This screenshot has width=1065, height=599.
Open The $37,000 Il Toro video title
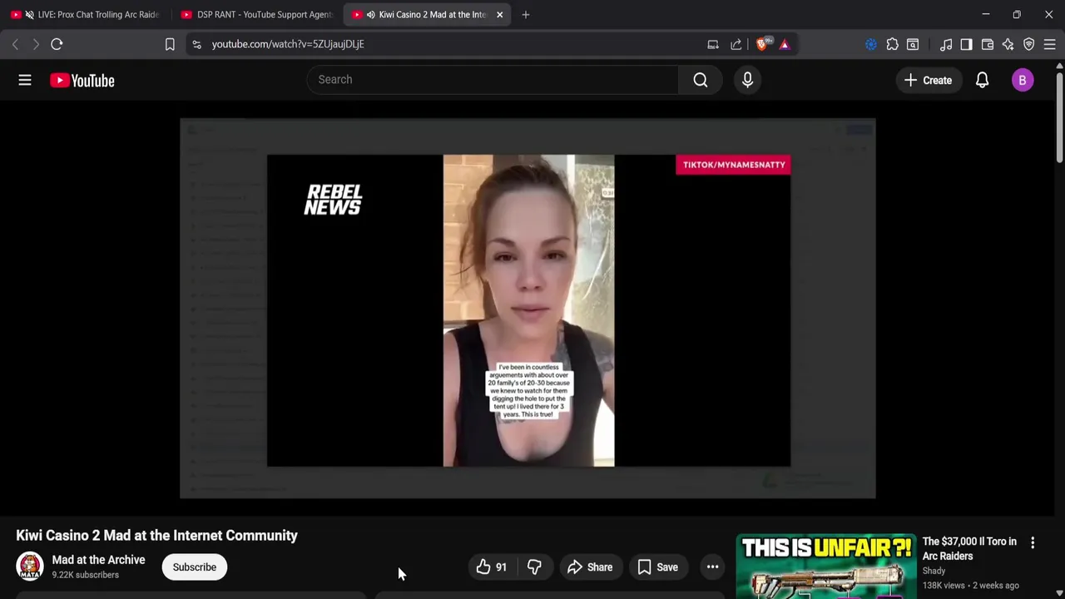click(x=969, y=548)
